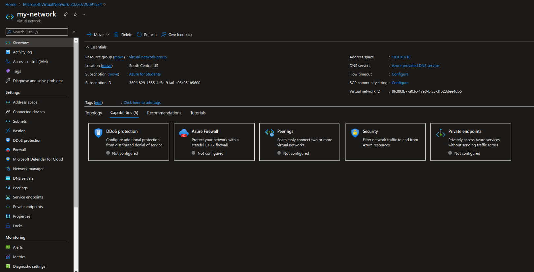
Task: Click the Microsoft Defender for Cloud icon
Action: pos(8,159)
